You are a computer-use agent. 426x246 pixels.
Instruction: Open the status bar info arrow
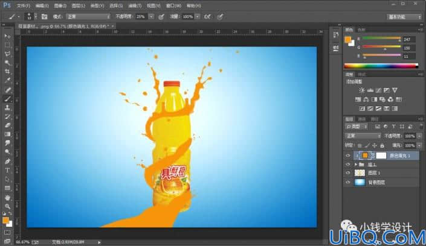99,242
